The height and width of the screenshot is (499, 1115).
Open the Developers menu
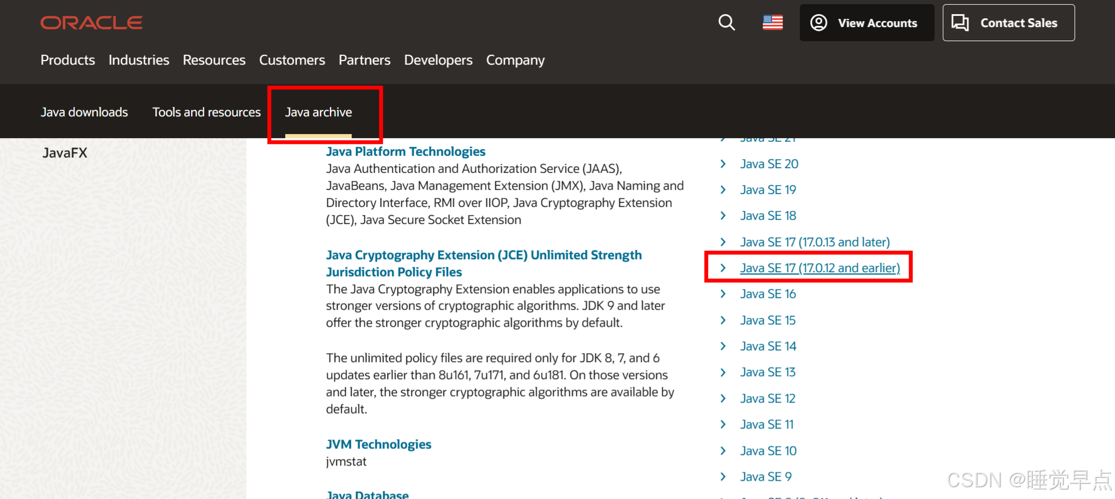(x=438, y=60)
